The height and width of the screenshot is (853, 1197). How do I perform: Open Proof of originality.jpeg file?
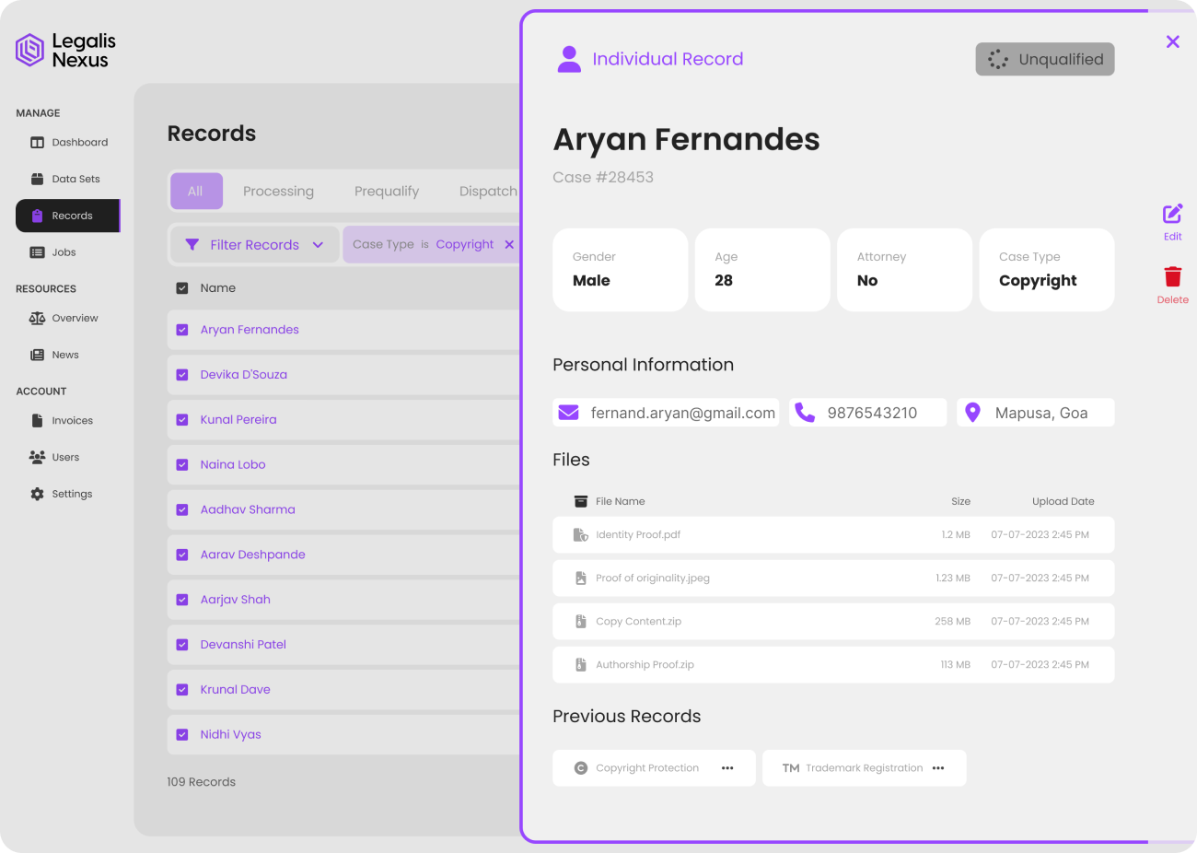point(833,578)
